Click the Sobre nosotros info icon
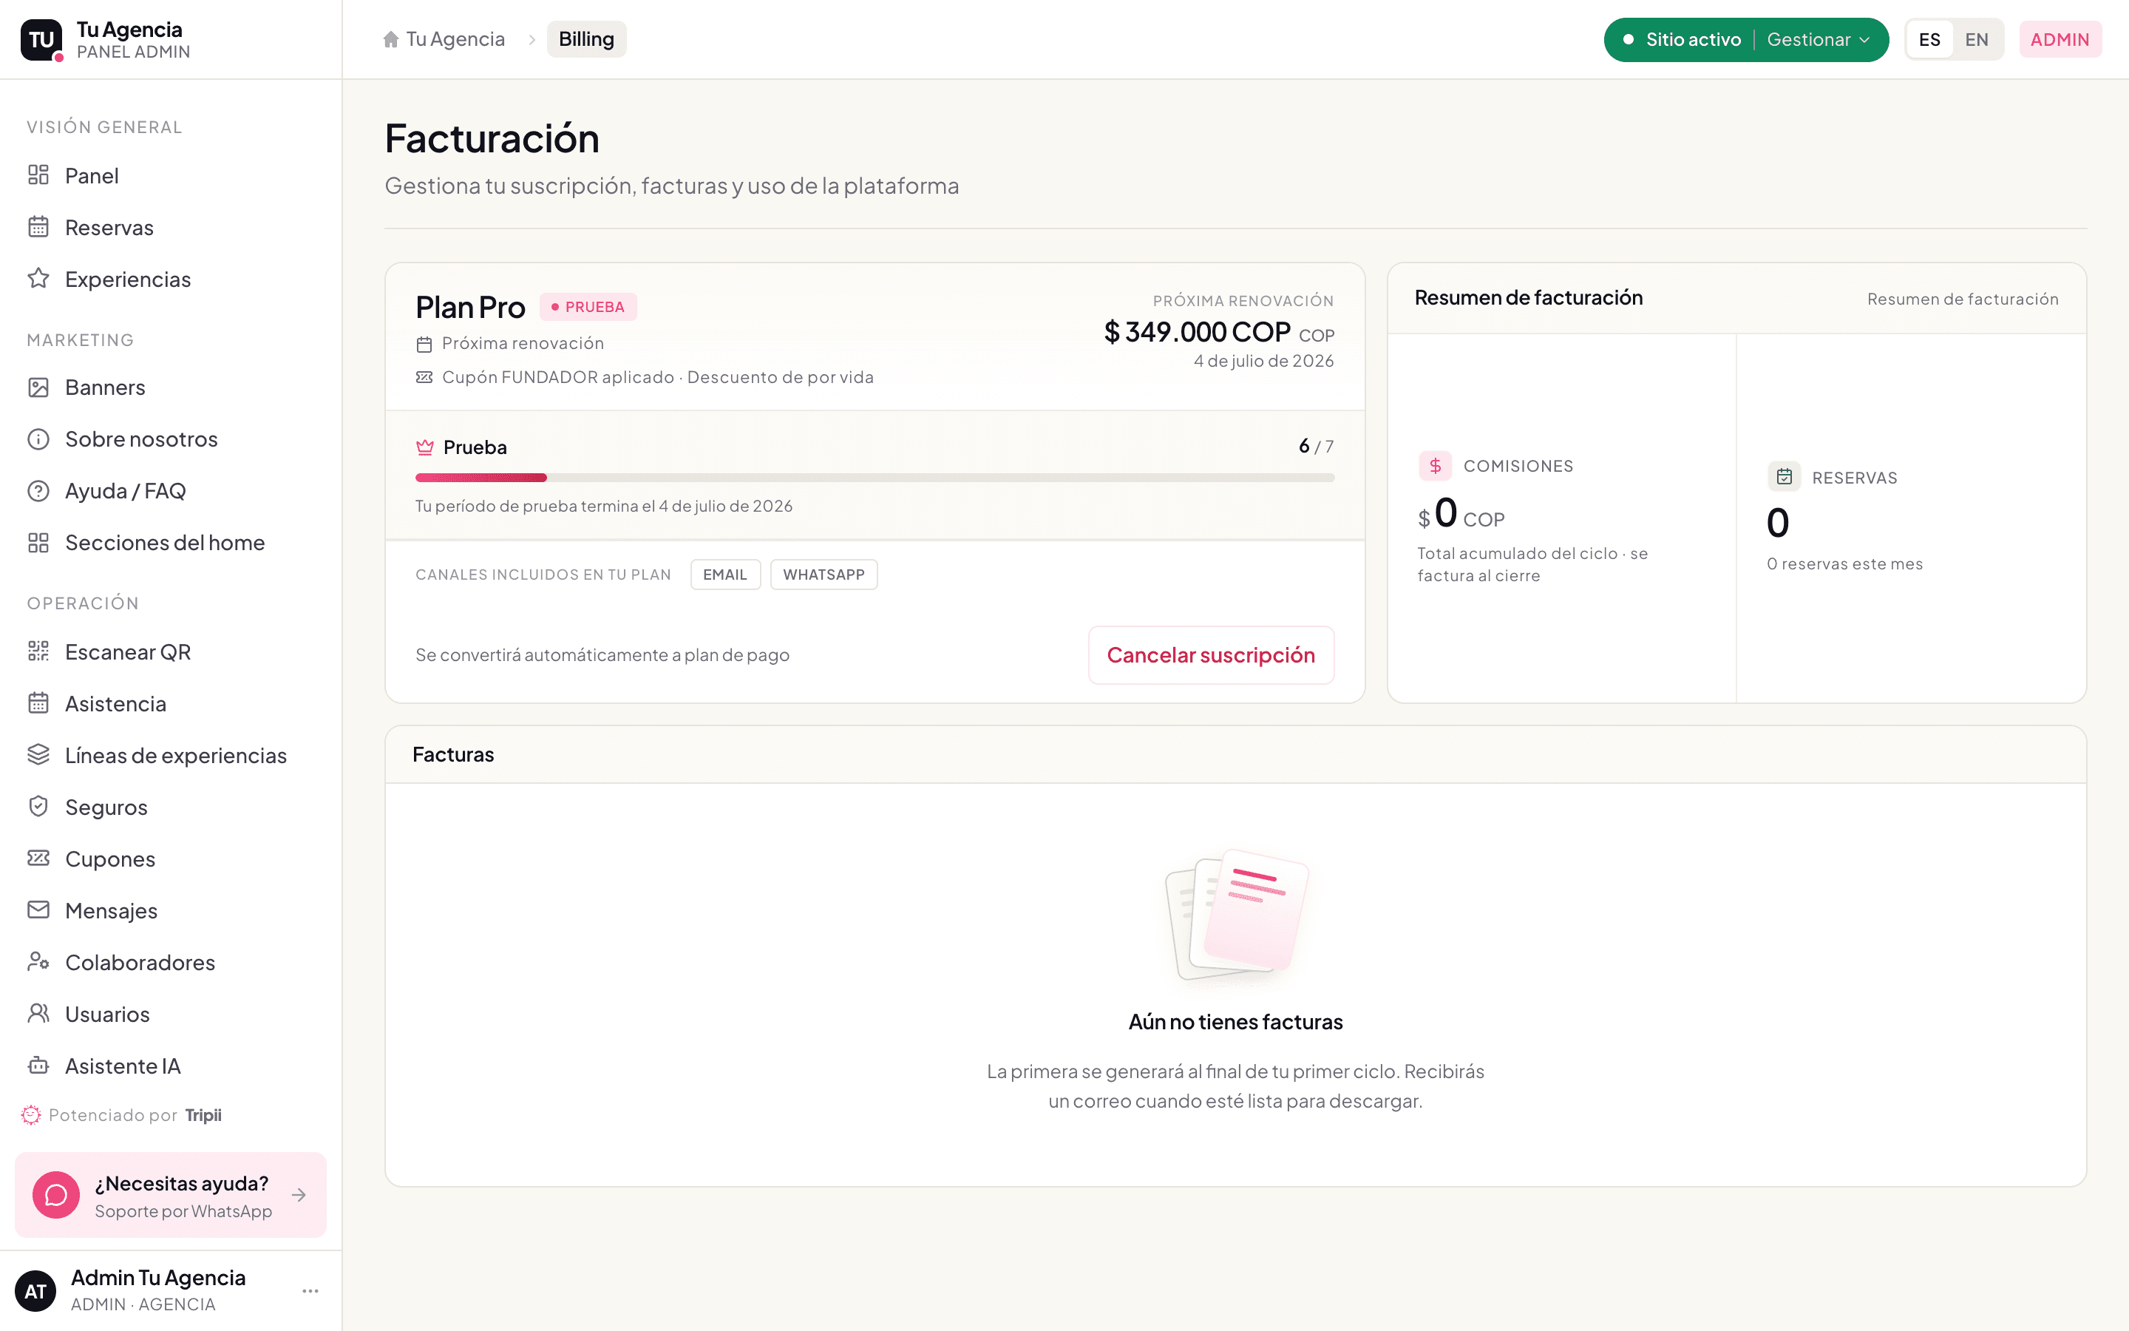 point(38,438)
